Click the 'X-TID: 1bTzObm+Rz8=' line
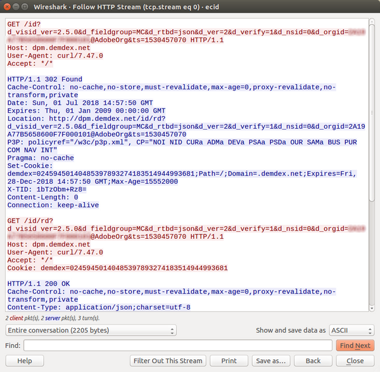 (47, 189)
